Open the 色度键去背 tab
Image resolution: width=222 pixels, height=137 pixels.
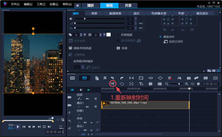click(159, 13)
